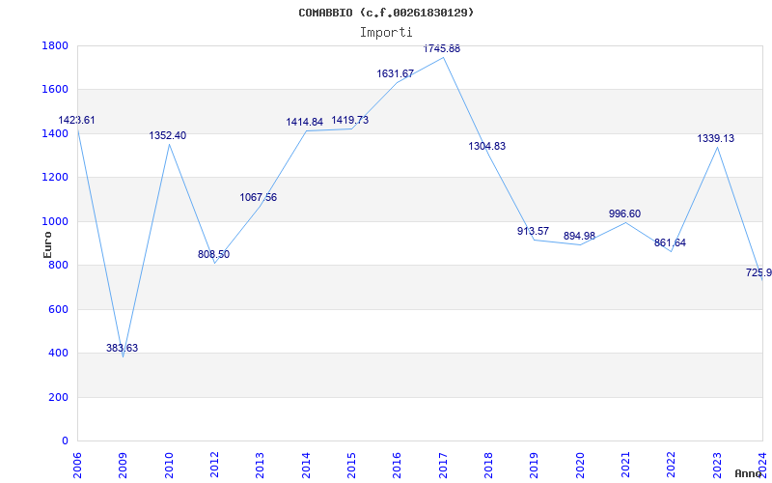Image resolution: width=772 pixels, height=483 pixels.
Task: Select the data label 383.63
Action: click(x=123, y=348)
